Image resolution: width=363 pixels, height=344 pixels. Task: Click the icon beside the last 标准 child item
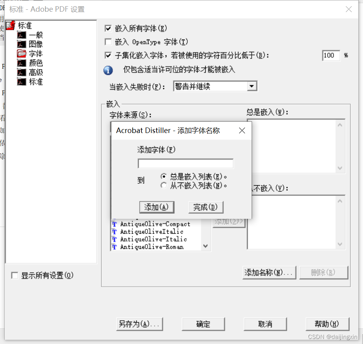[x=21, y=82]
